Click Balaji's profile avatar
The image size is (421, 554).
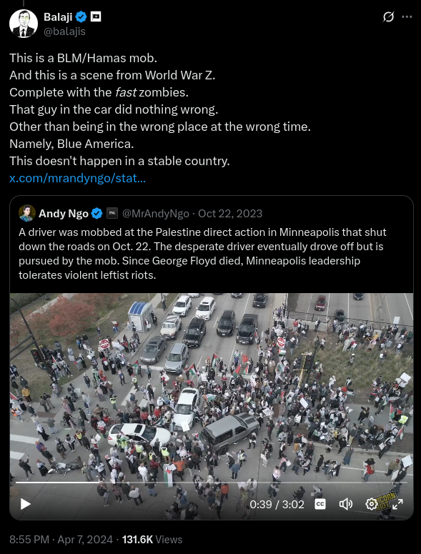tap(24, 24)
